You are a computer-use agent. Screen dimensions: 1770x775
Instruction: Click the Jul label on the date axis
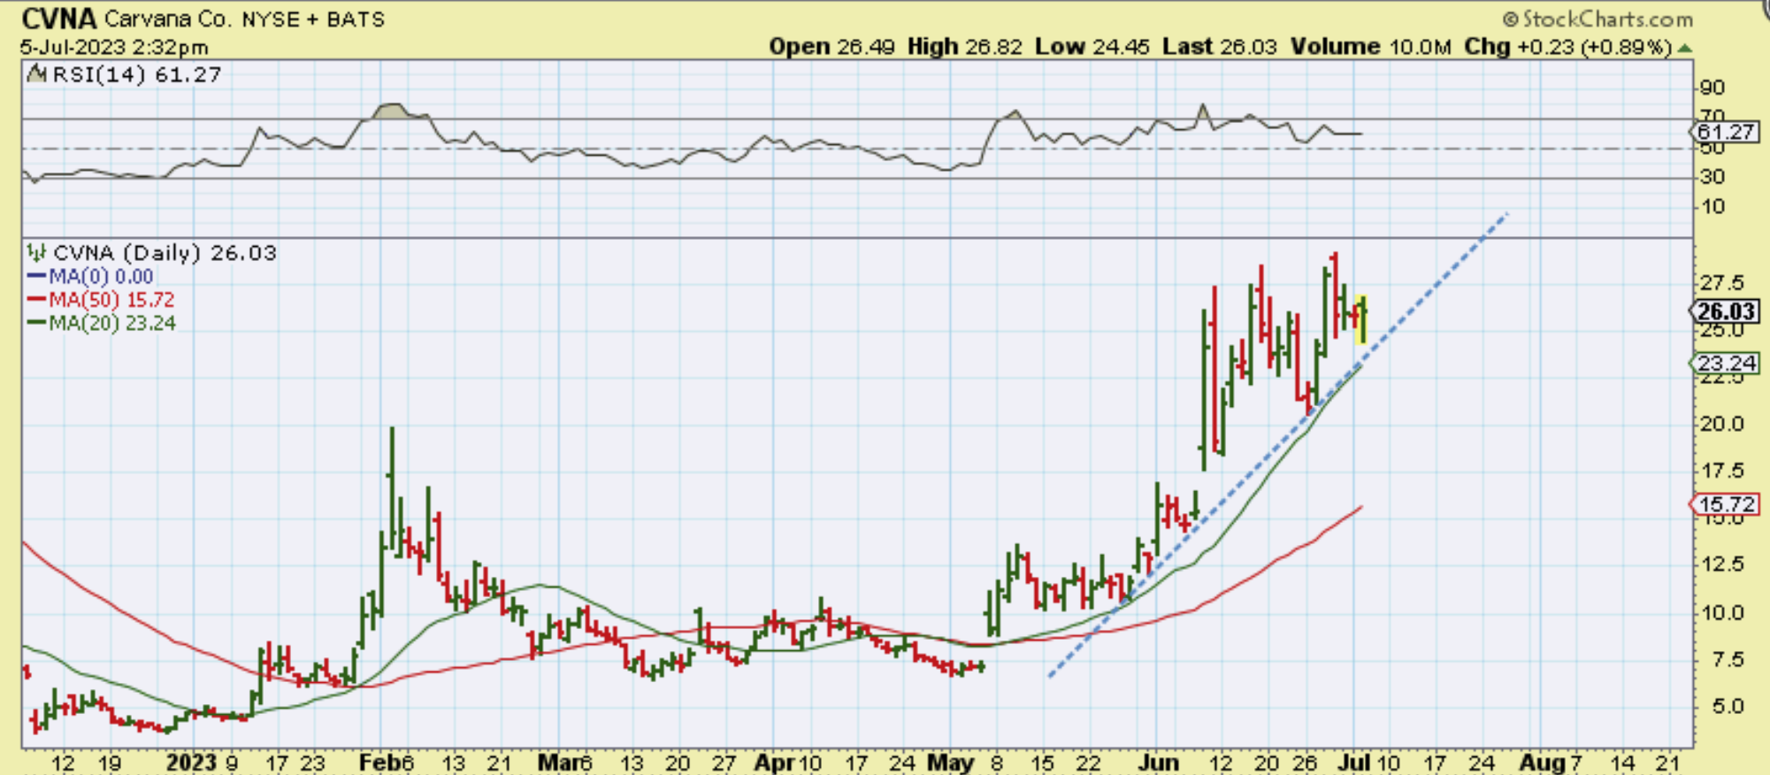pos(1354,763)
